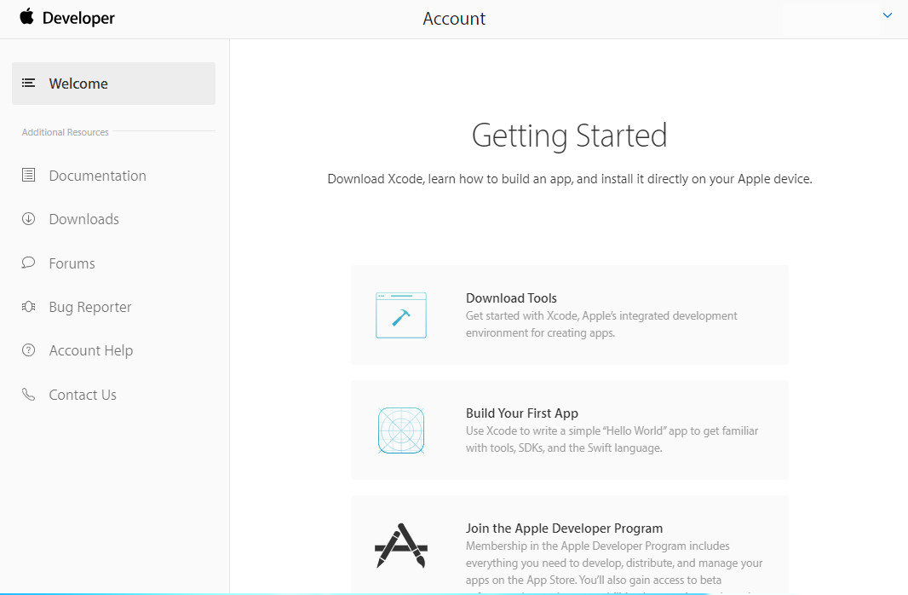Open the Forums sidebar link
Viewport: 908px width, 595px height.
(72, 263)
